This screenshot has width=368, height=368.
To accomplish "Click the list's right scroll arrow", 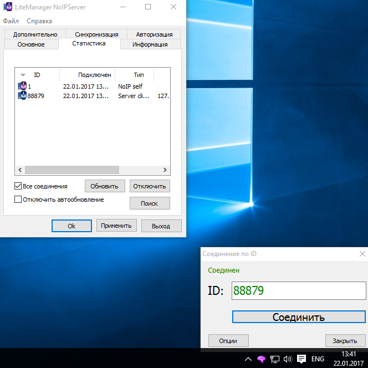I will (165, 170).
